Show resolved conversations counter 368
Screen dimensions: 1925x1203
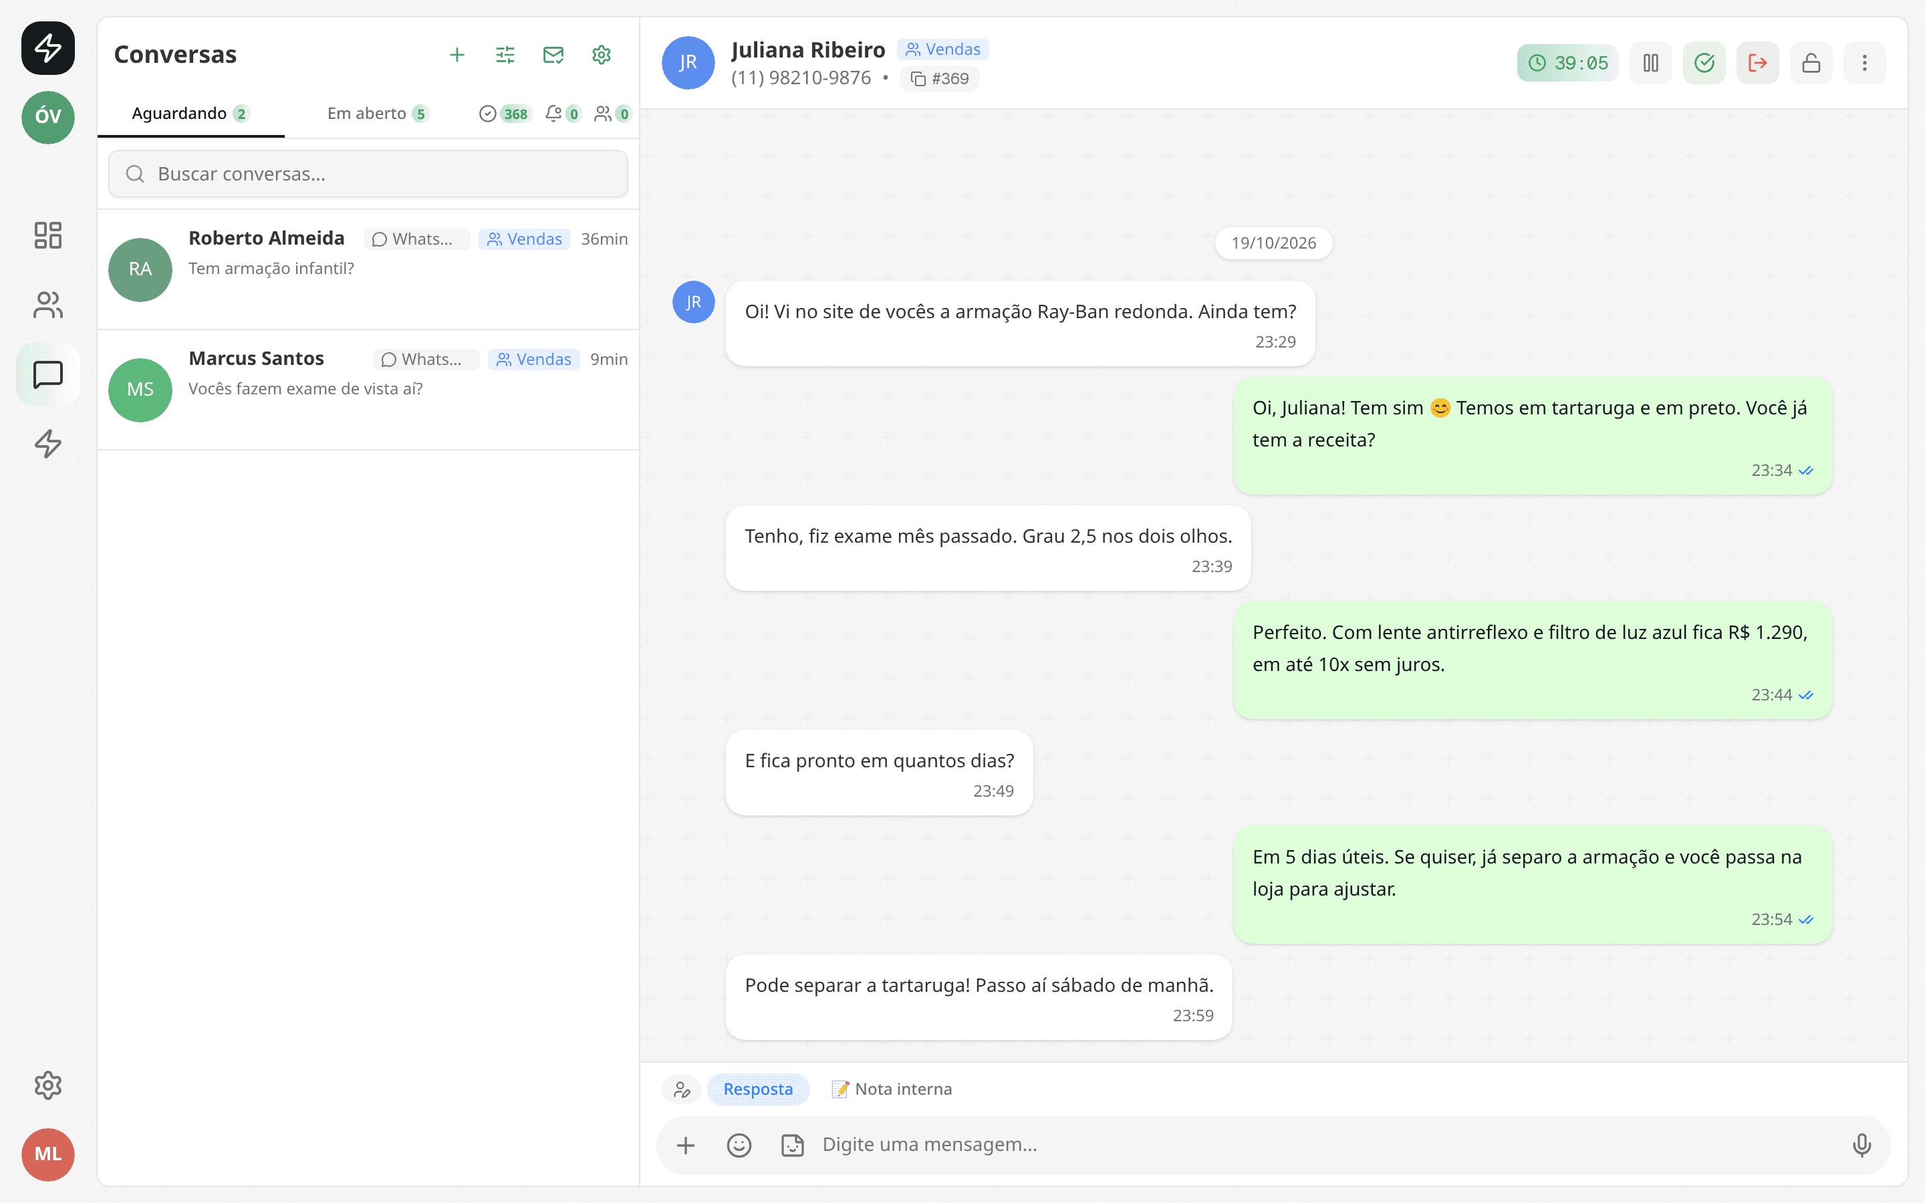point(505,114)
